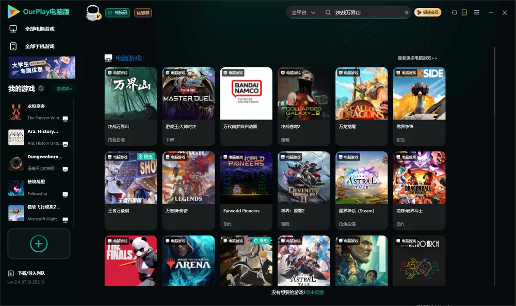Open the 决战万界山 game card

coord(131,106)
